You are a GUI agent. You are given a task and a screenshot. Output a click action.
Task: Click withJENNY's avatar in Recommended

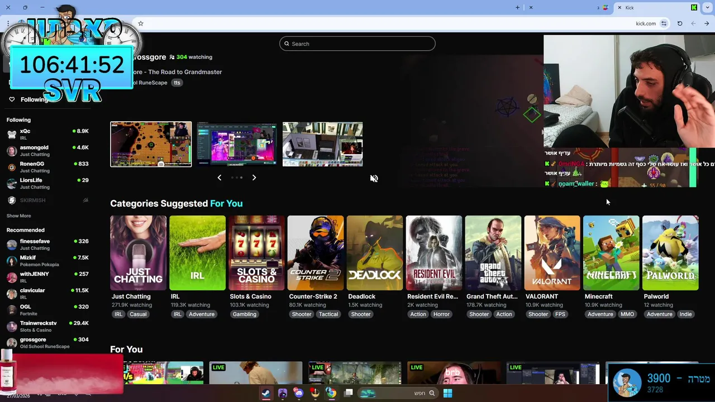pos(12,277)
